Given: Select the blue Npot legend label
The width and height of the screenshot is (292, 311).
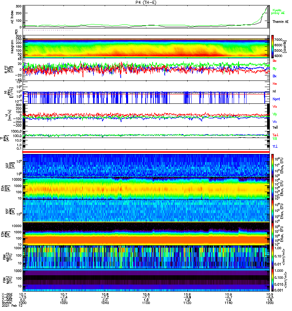Looking at the screenshot, I should (x=276, y=99).
